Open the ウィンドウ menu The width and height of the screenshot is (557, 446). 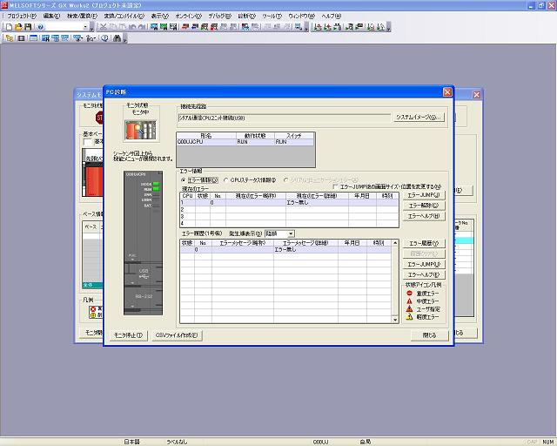pos(302,16)
